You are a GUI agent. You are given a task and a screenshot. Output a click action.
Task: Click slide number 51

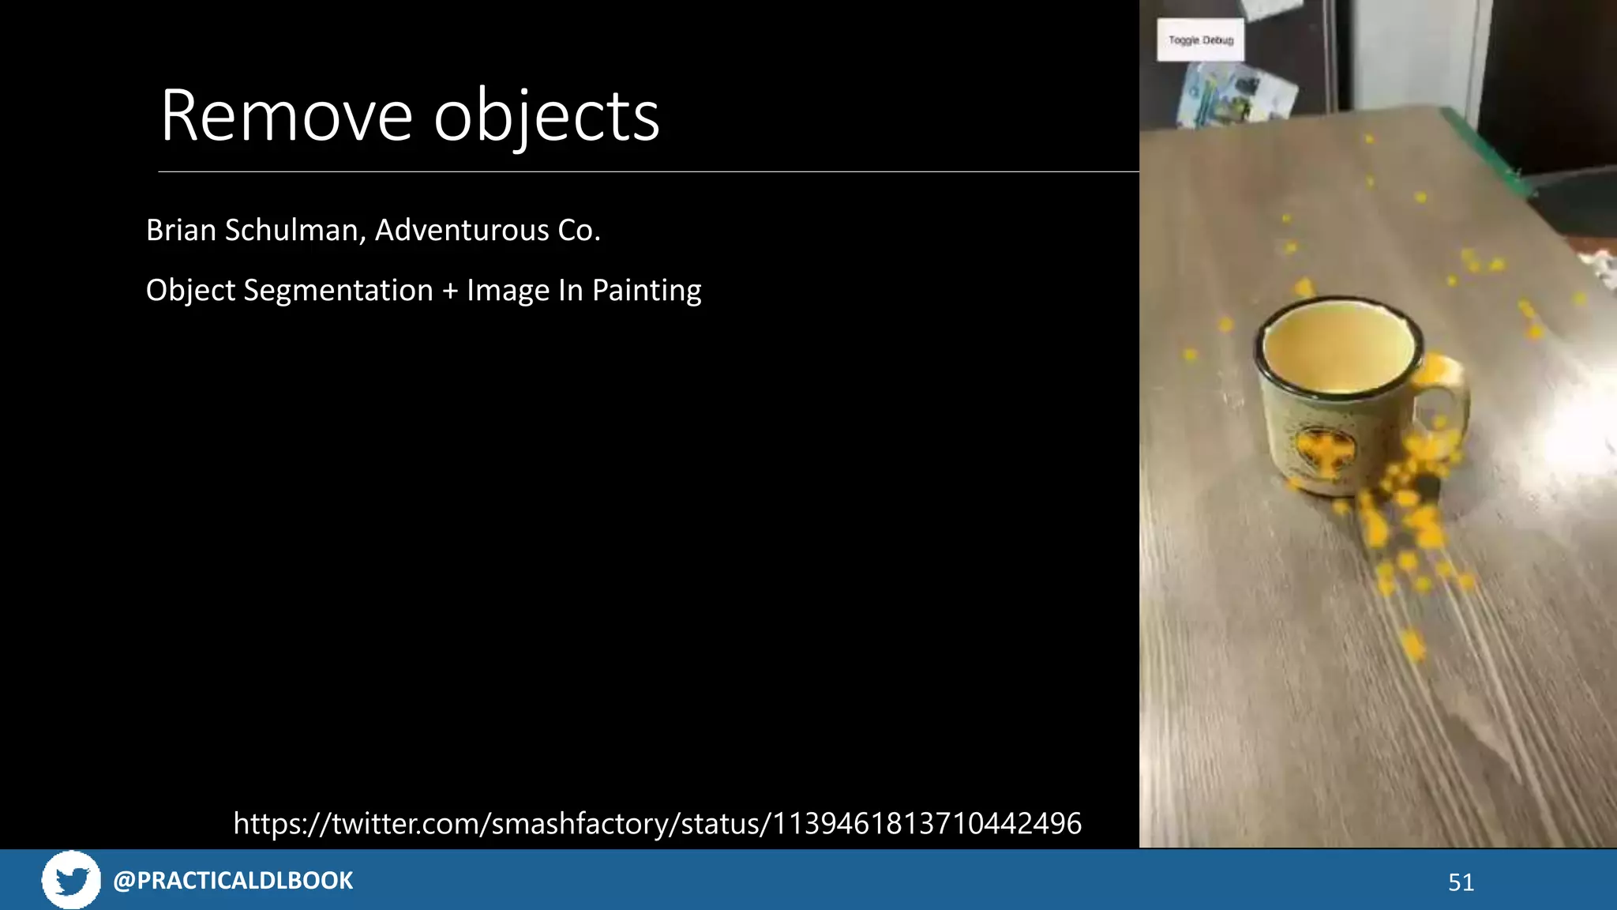1461,882
